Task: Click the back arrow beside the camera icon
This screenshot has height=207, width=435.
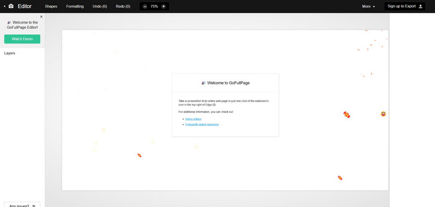Action: click(x=4, y=6)
